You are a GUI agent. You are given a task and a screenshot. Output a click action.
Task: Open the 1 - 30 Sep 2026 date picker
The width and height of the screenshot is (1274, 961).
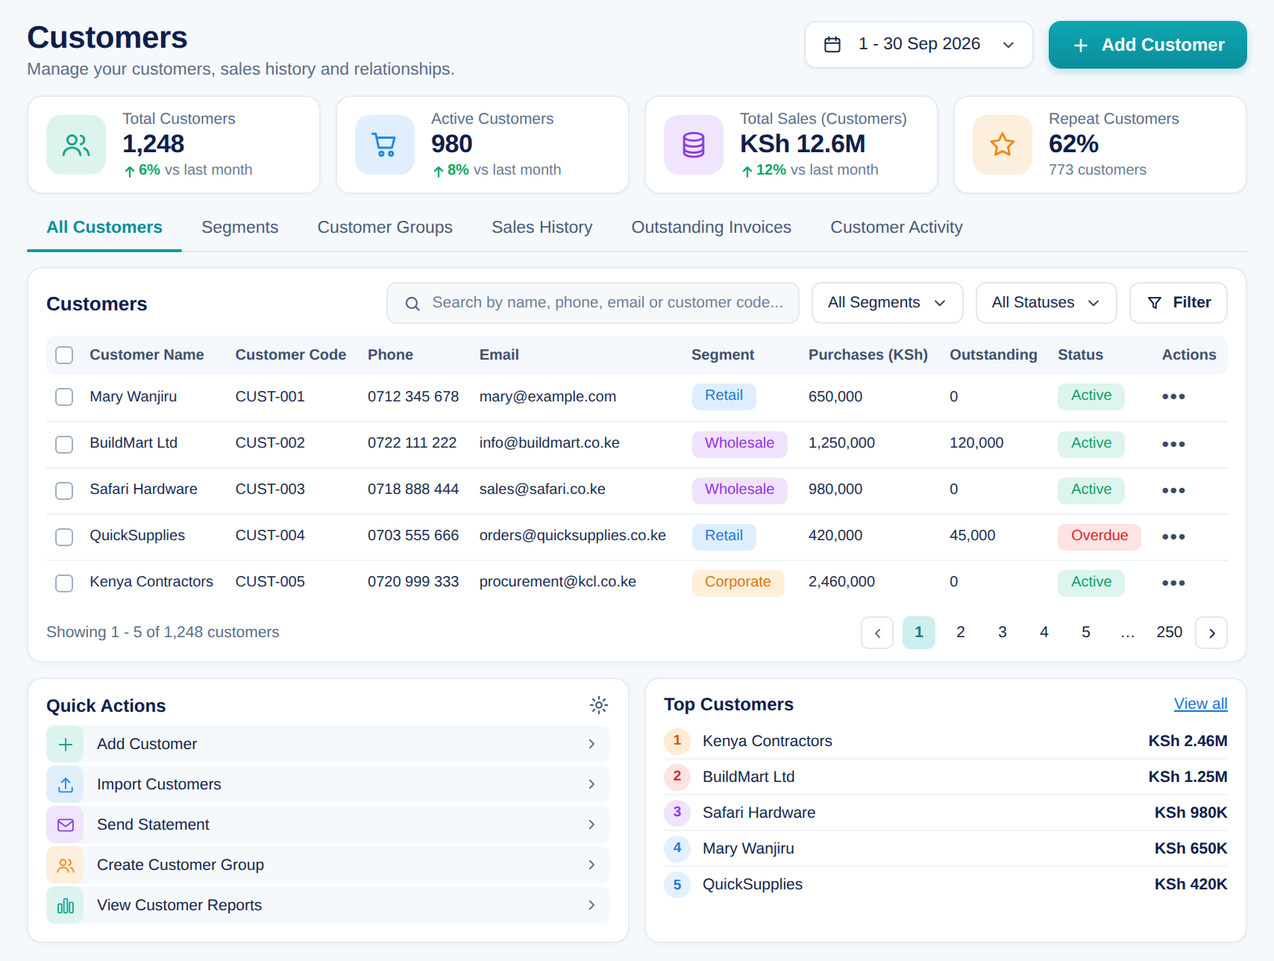pos(919,45)
